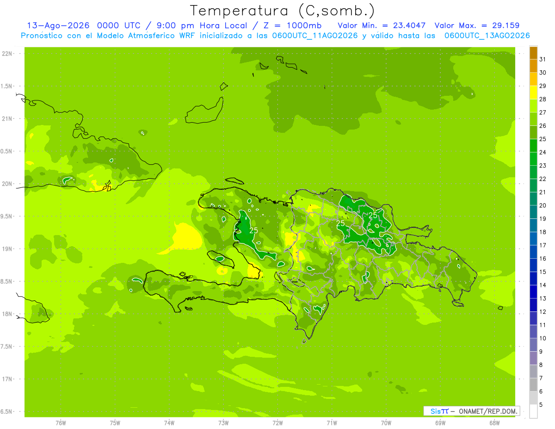Pick the green legend swatch between 24 and 25

[x=533, y=146]
